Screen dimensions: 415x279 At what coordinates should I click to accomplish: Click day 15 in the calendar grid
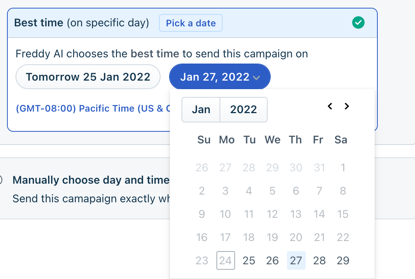tap(343, 214)
